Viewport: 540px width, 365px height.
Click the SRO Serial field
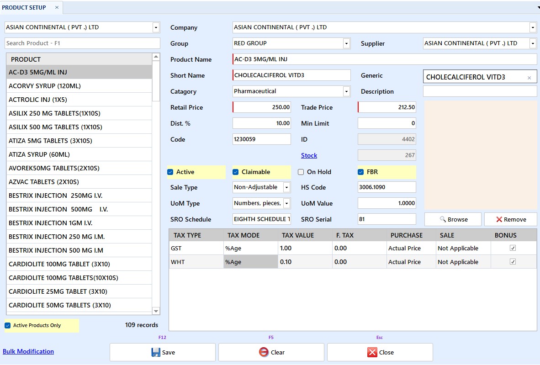(387, 219)
